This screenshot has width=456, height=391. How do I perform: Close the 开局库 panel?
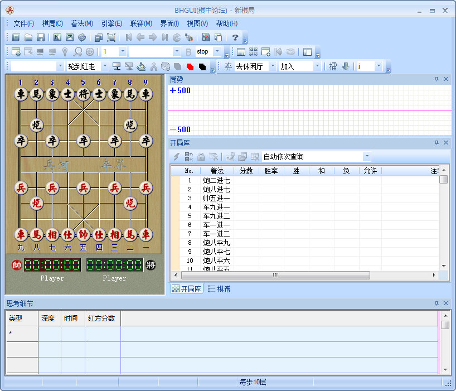446,143
